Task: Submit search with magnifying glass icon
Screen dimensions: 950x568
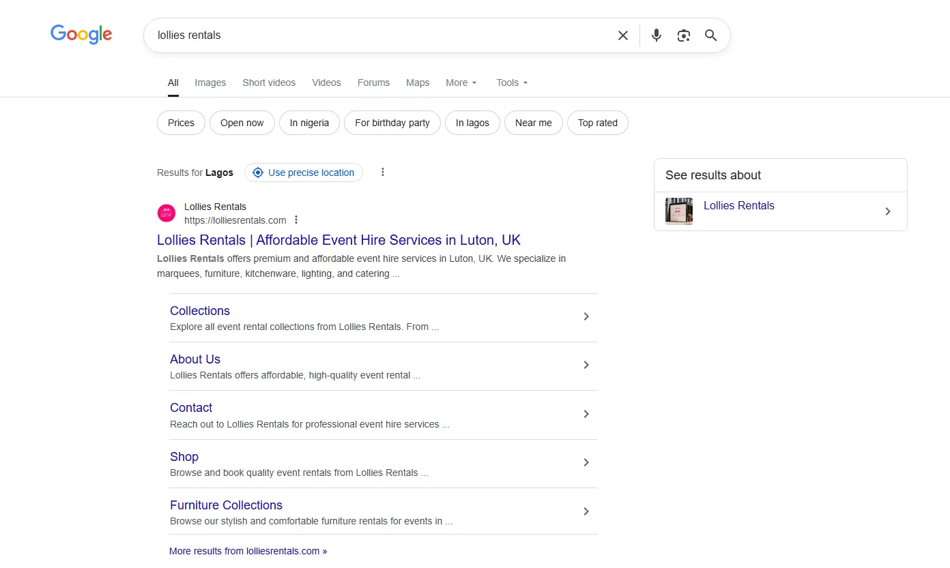Action: 711,35
